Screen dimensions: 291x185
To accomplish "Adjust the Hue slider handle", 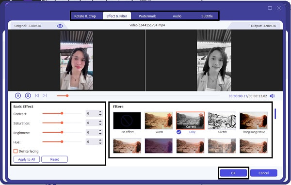I will (x=62, y=141).
